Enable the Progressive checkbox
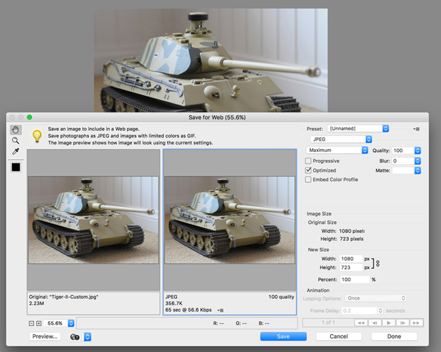Image resolution: width=441 pixels, height=352 pixels. [x=309, y=161]
